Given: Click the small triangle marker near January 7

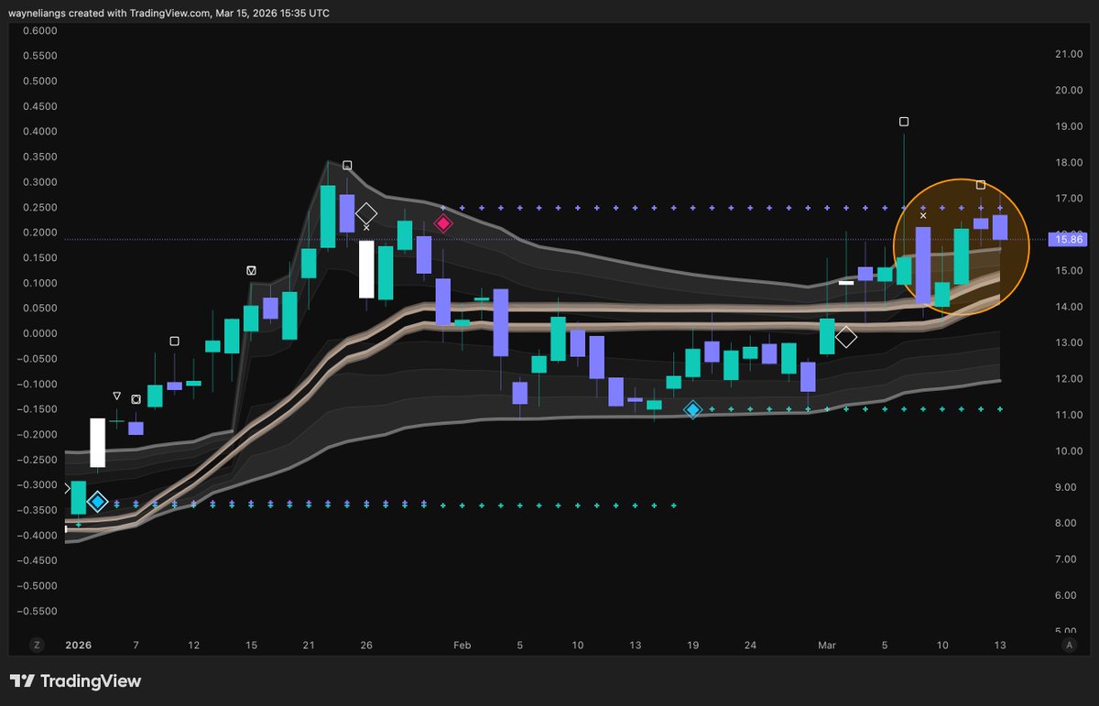Looking at the screenshot, I should tap(117, 396).
